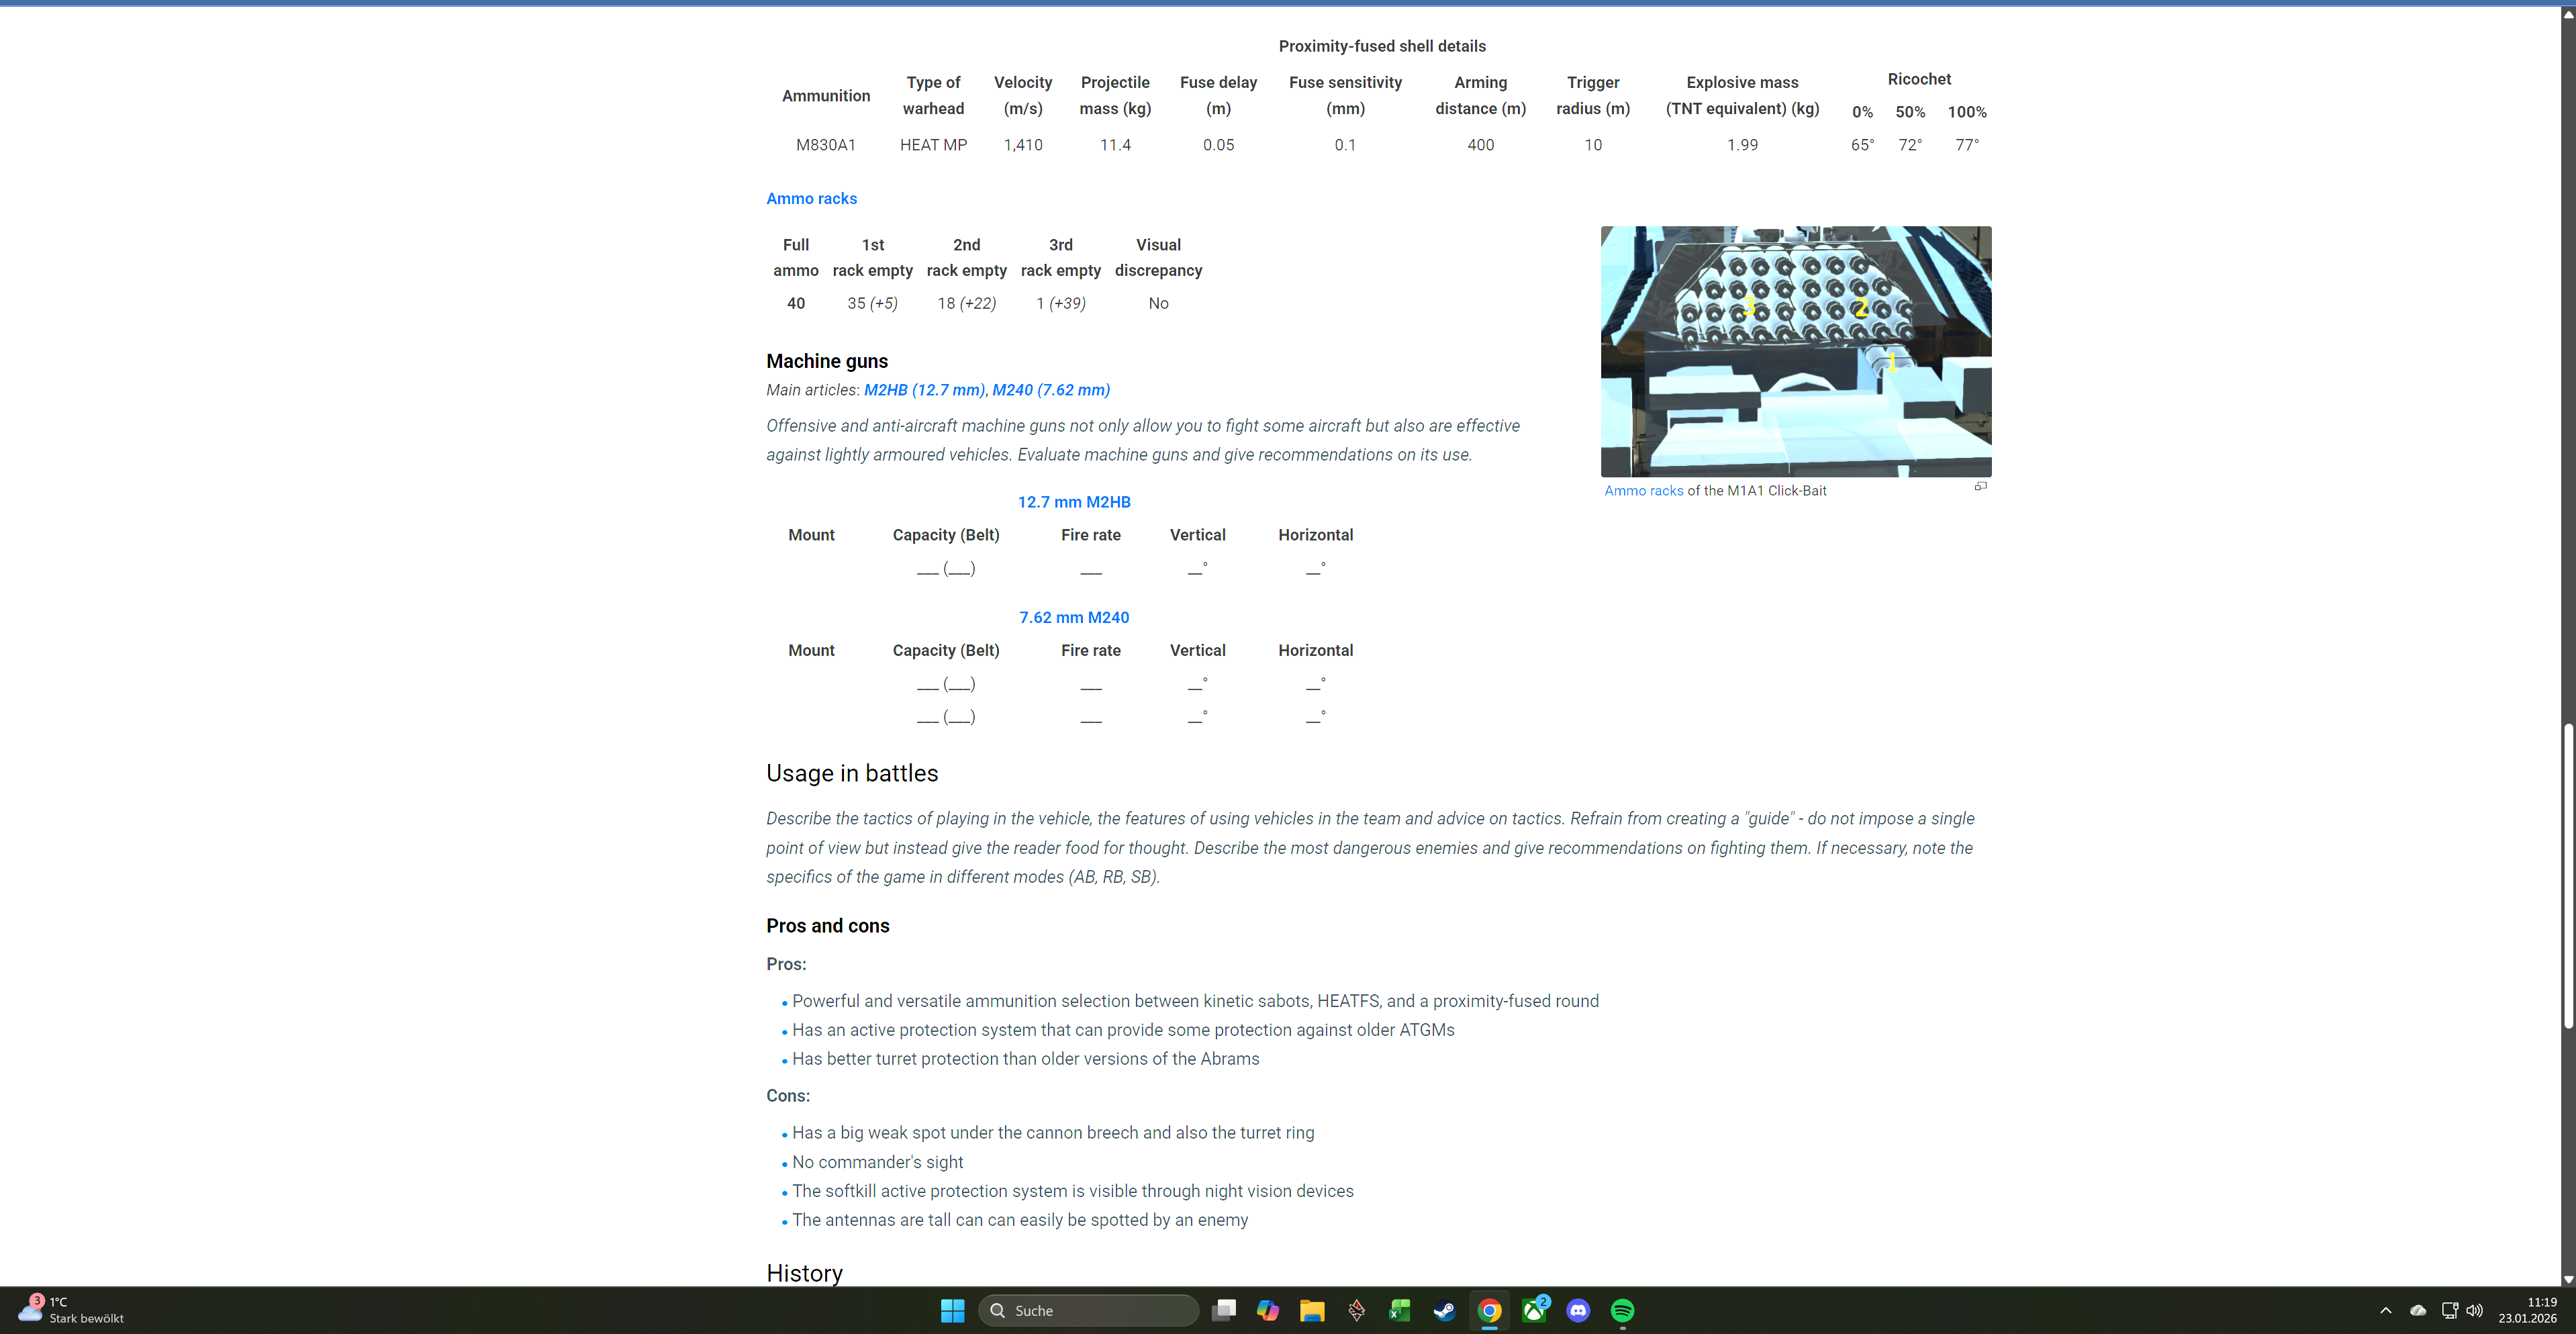Show hidden system tray icons
Image resolution: width=2576 pixels, height=1334 pixels.
click(x=2385, y=1310)
